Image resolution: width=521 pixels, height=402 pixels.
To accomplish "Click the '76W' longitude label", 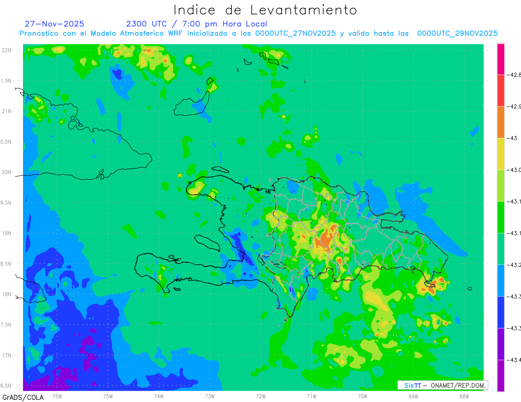I will [x=57, y=396].
